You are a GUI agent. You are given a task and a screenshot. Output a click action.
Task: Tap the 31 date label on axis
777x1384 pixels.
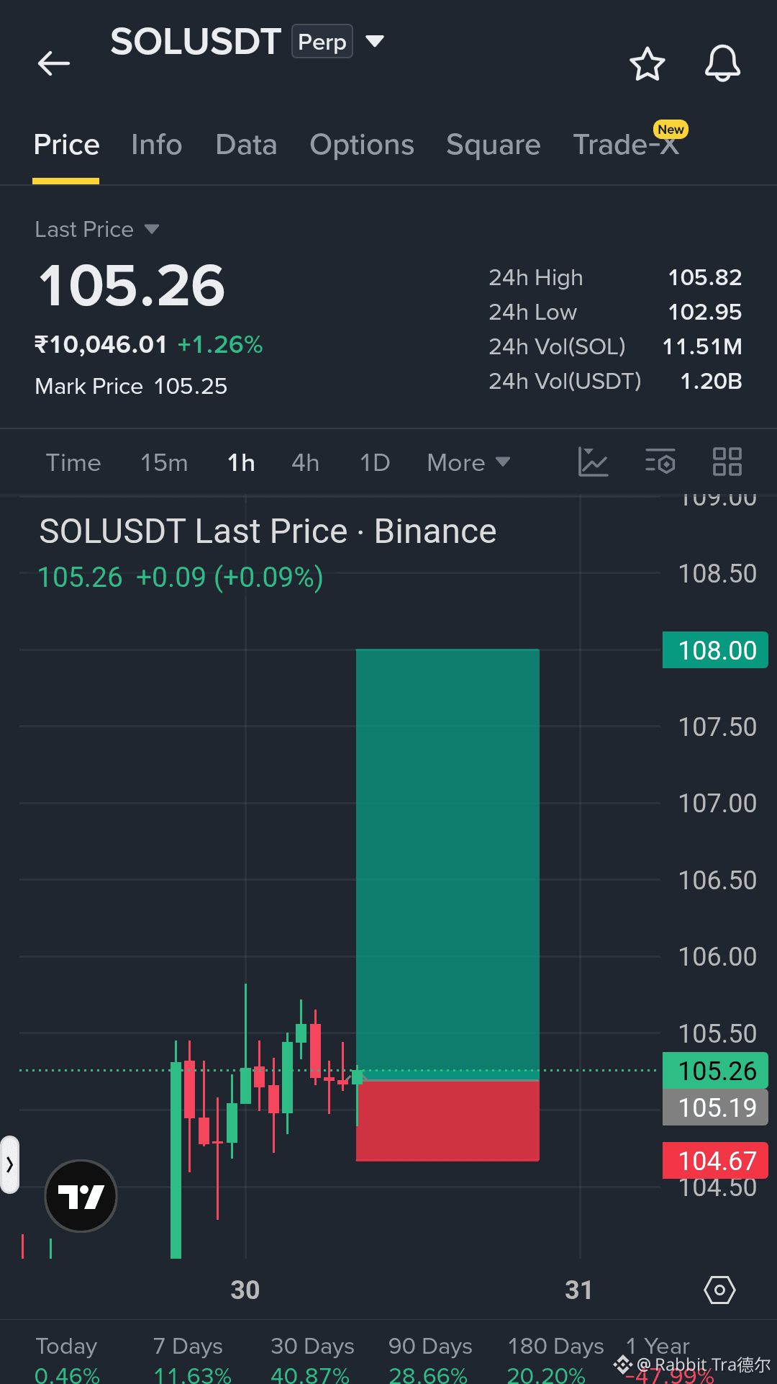pyautogui.click(x=578, y=1290)
